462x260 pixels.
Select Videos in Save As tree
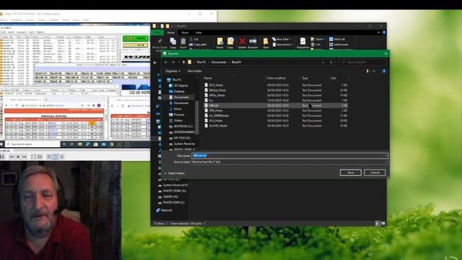(x=176, y=121)
